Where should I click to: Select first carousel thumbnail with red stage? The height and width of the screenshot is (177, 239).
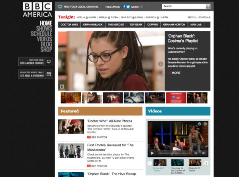(x=71, y=98)
